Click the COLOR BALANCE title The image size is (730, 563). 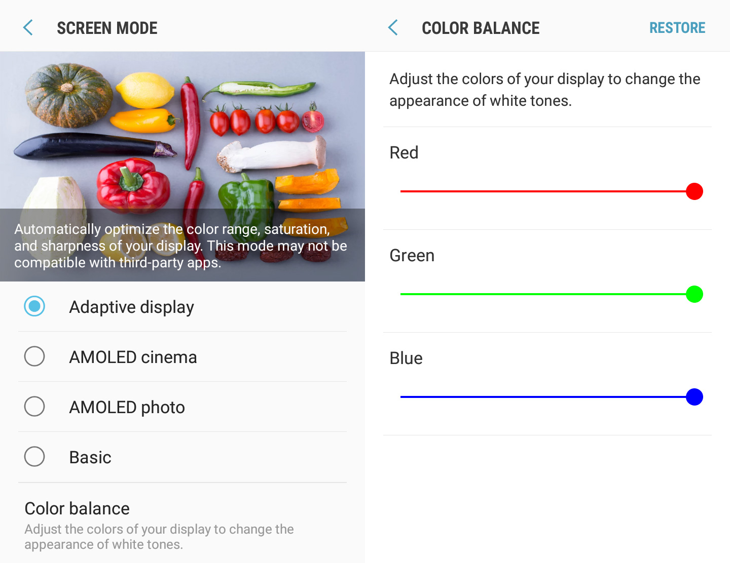(x=480, y=28)
